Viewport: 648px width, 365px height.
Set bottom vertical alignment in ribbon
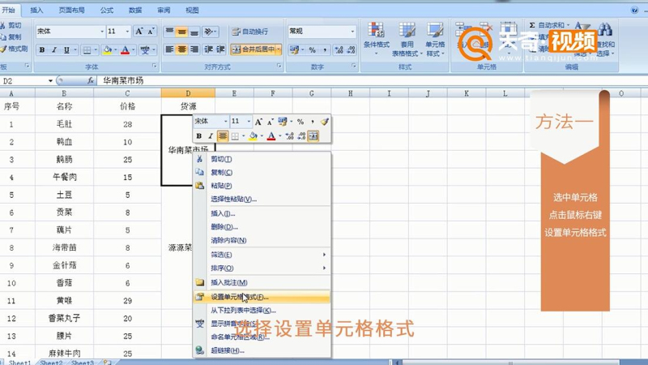pos(194,32)
